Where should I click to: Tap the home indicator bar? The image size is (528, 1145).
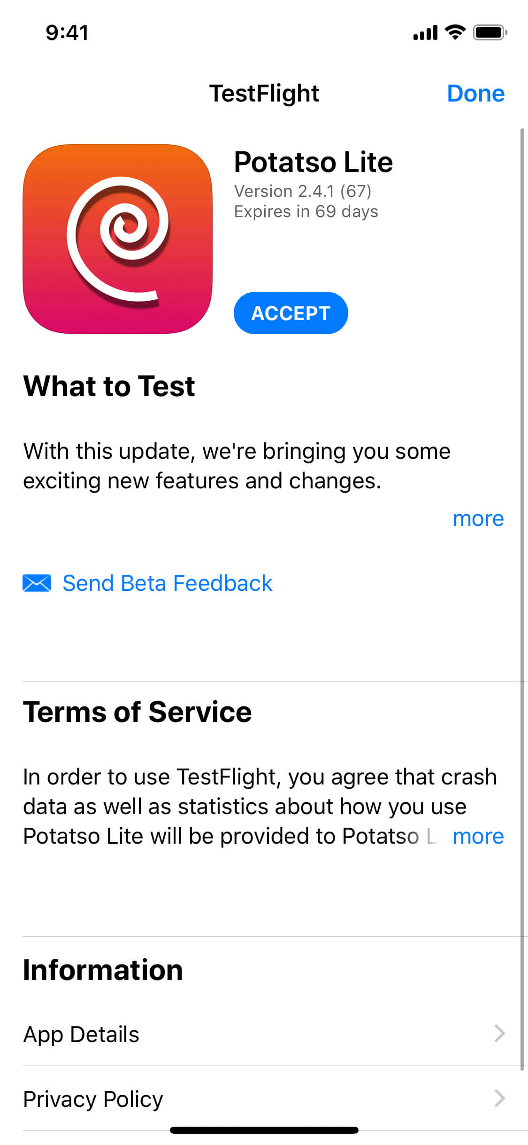click(x=264, y=1130)
